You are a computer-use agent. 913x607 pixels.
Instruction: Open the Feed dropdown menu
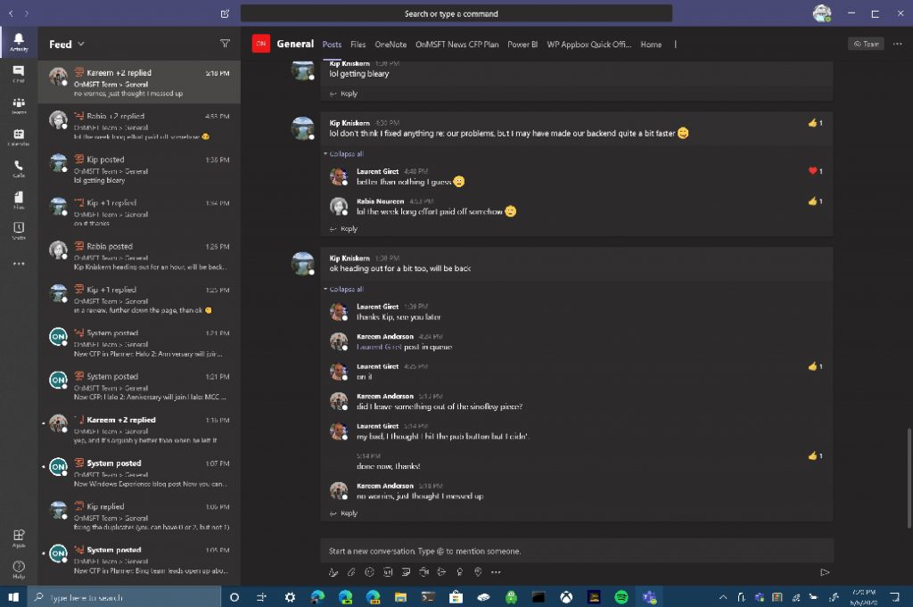point(67,44)
